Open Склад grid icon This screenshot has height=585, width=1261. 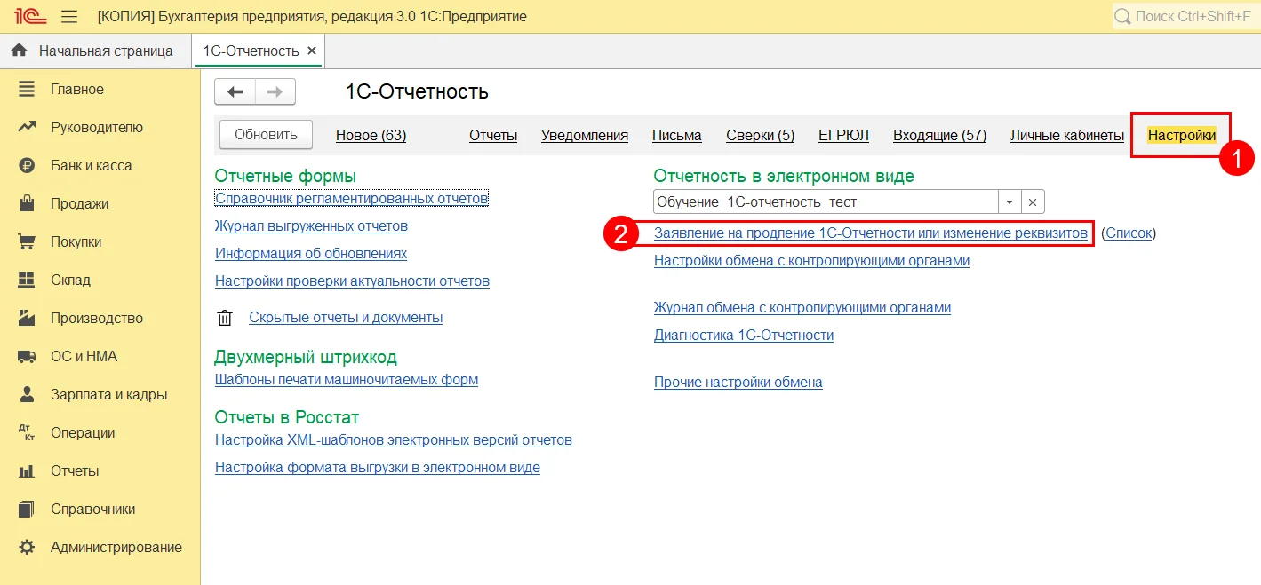[x=27, y=280]
